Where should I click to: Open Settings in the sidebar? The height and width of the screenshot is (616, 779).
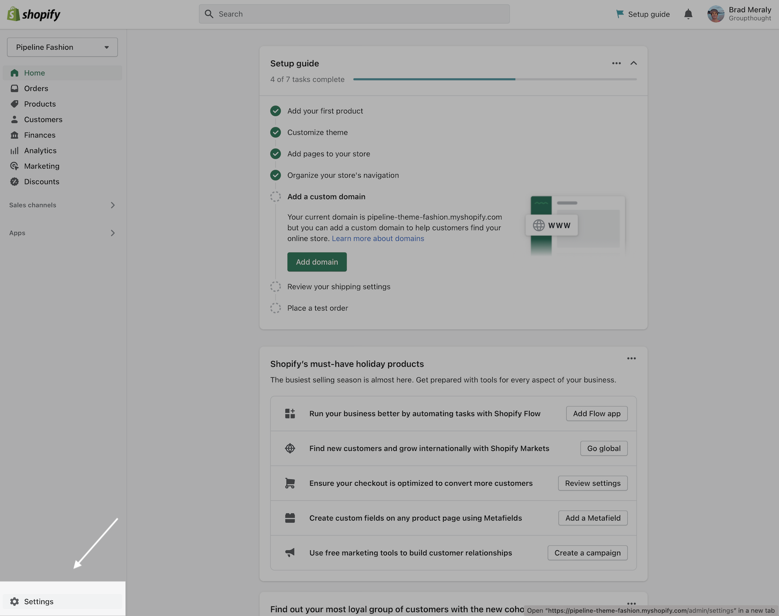click(62, 602)
